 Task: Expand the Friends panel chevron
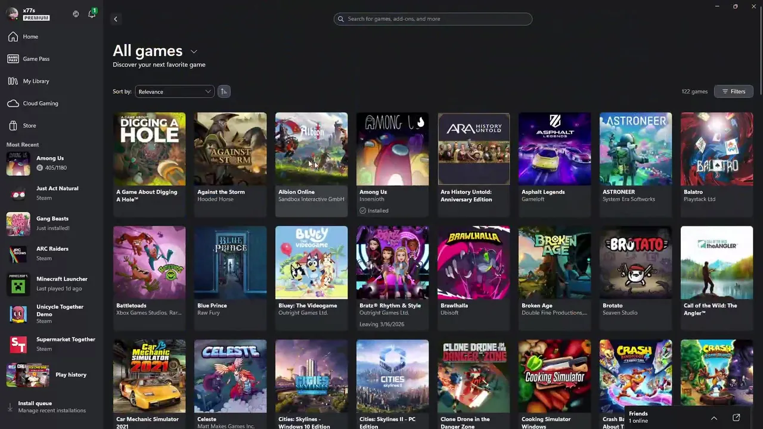[x=714, y=418]
